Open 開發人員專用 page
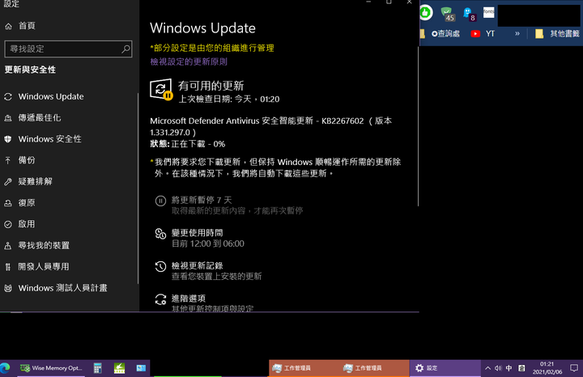 tap(44, 266)
